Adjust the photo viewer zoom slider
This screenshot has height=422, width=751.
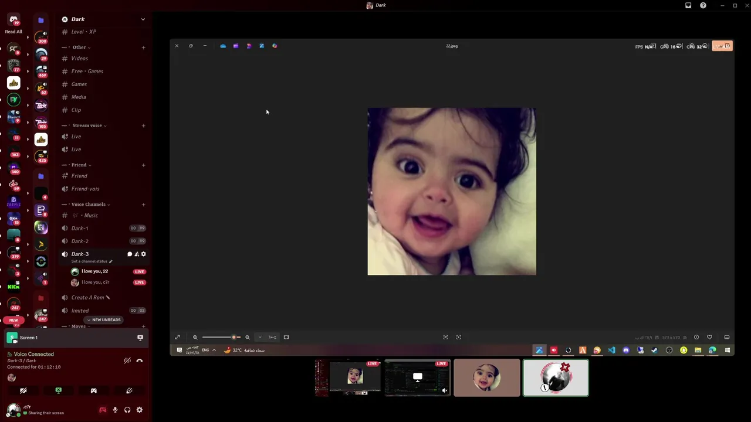(x=221, y=337)
